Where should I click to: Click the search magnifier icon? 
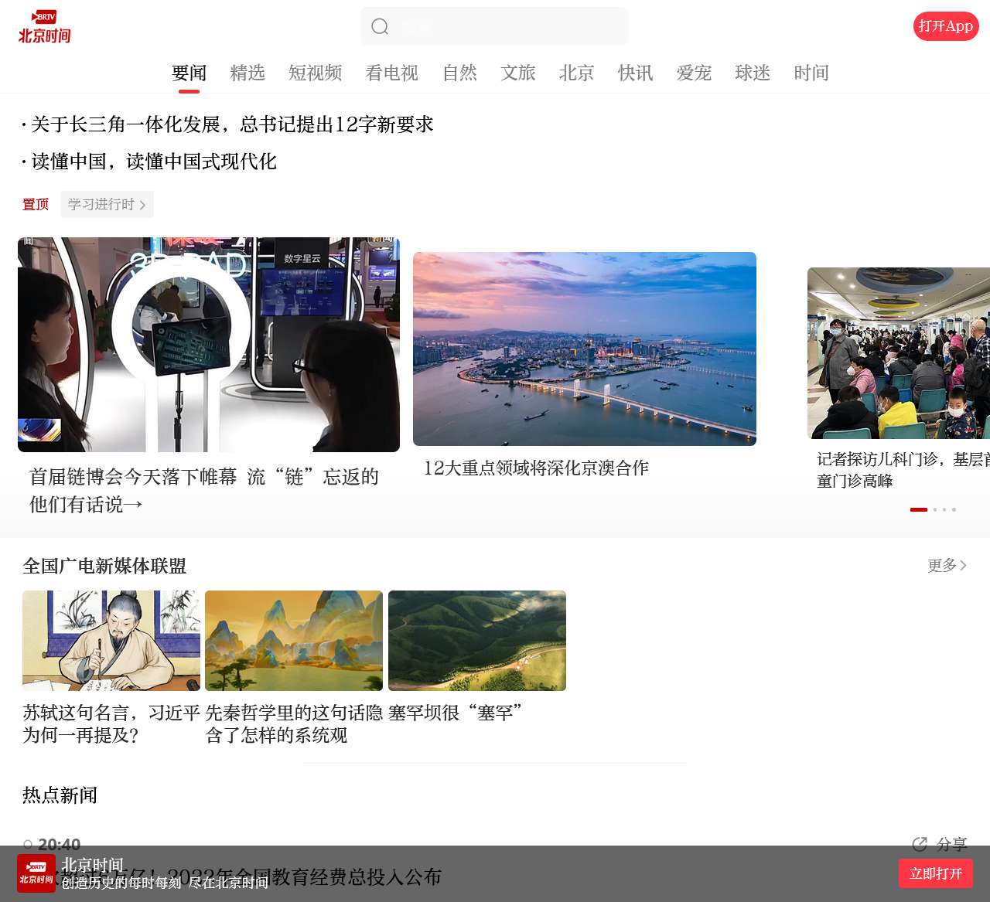[380, 27]
